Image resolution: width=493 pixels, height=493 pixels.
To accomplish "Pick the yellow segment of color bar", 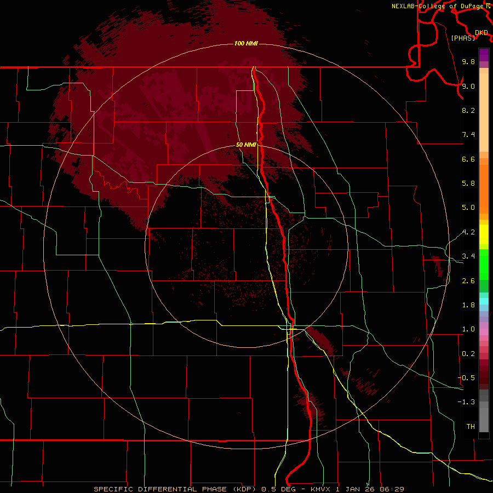I will pyautogui.click(x=484, y=234).
